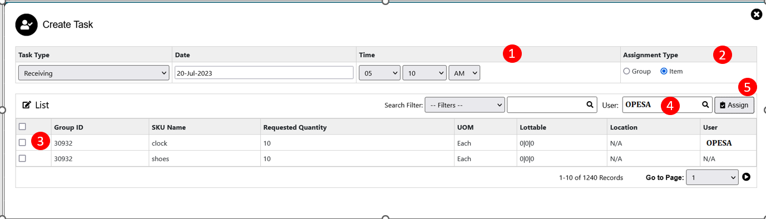Click the List edit icon
Viewport: 766px width, 219px height.
coord(27,104)
